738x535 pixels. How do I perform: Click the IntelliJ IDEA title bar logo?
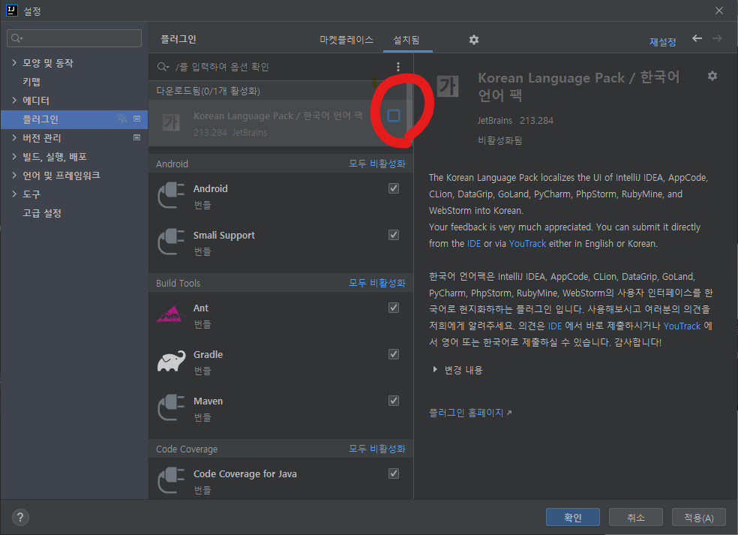[x=12, y=11]
